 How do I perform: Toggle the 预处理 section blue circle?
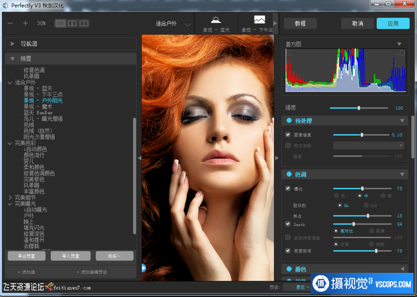[289, 121]
